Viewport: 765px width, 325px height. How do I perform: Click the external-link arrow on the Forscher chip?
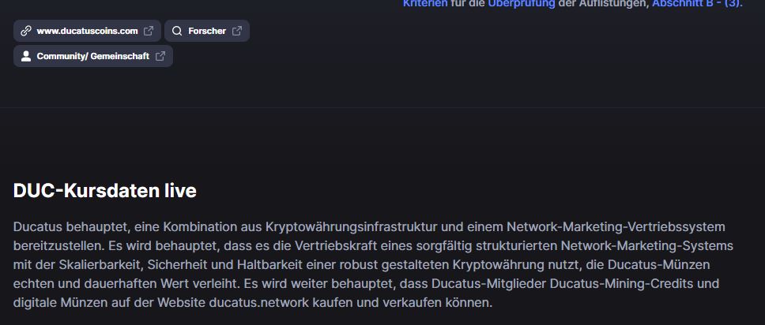coord(237,31)
